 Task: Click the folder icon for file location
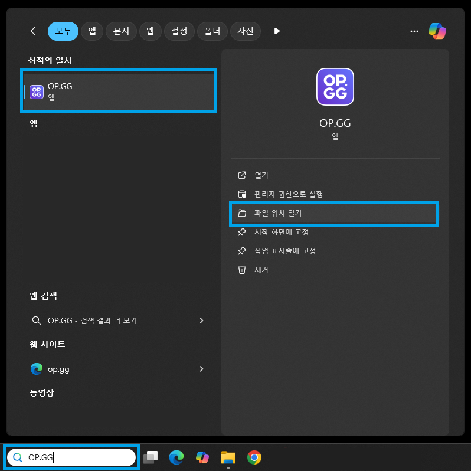pos(242,213)
